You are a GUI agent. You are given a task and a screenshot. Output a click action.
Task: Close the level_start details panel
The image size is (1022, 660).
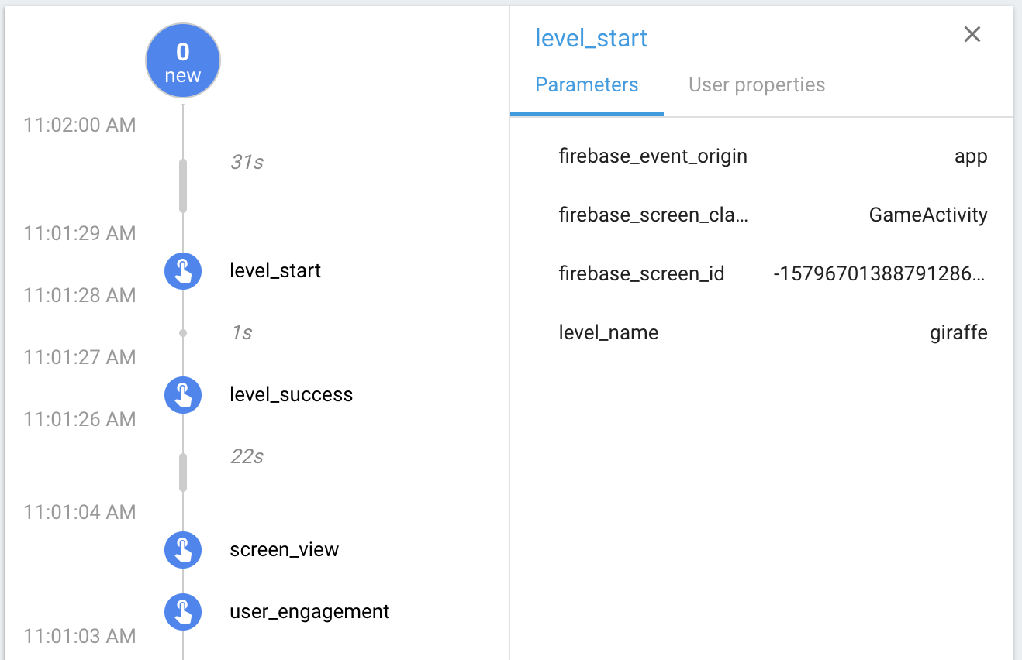click(972, 35)
